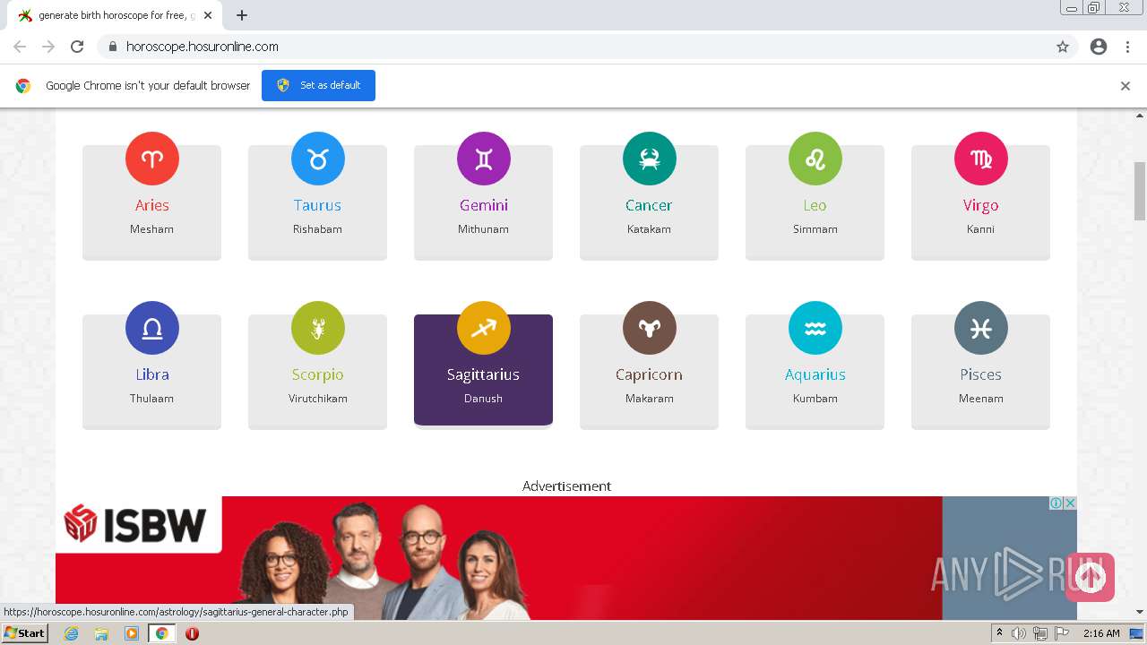Click the Aquarius waves icon

click(x=815, y=328)
